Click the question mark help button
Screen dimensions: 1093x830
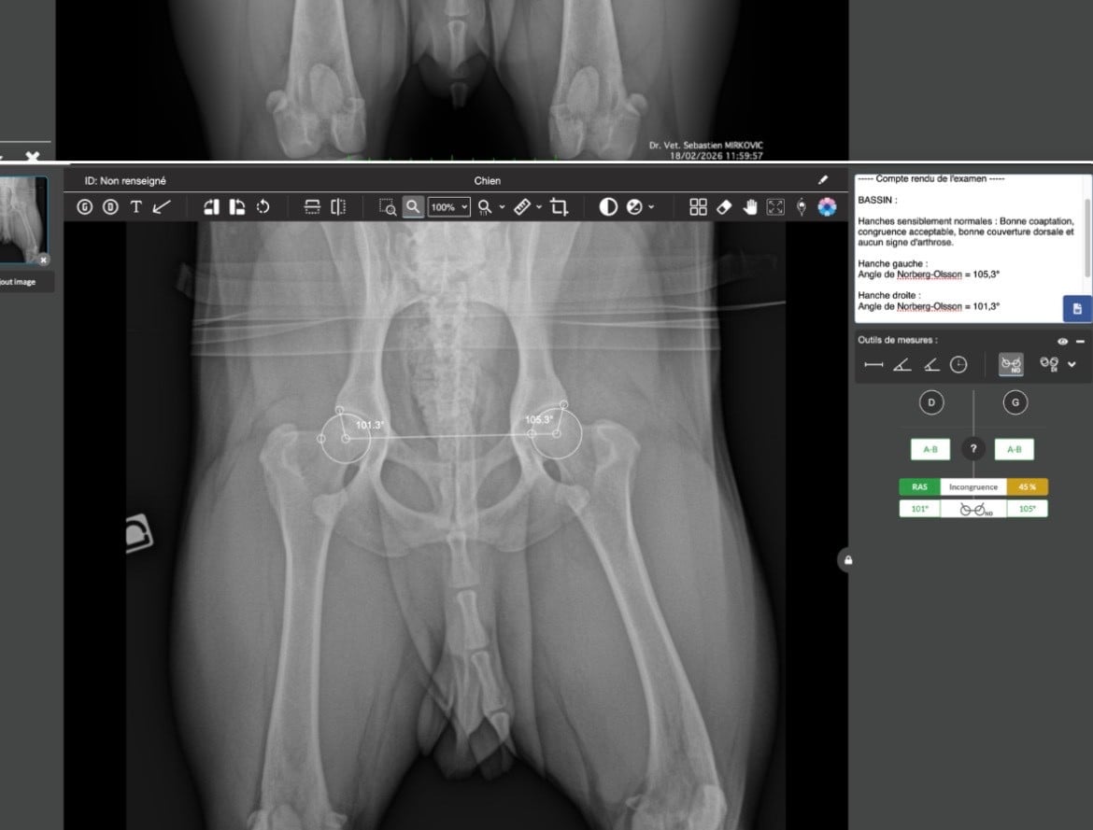(x=973, y=449)
